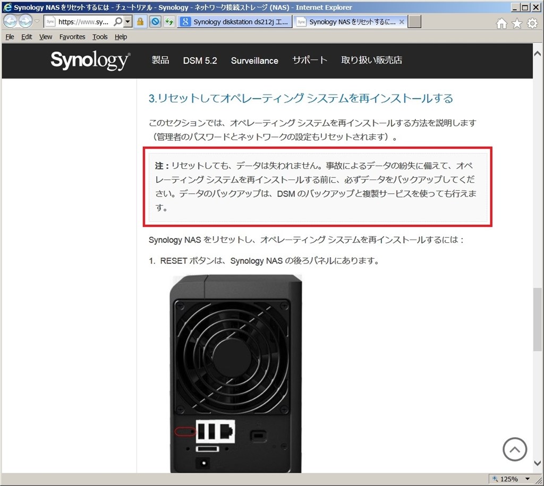Viewport: 544px width, 486px height.
Task: Open the zoom level dropdown arrow
Action: 528,479
